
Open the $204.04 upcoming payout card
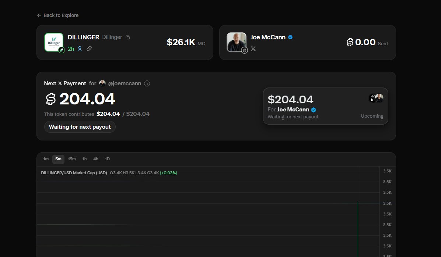coord(325,106)
